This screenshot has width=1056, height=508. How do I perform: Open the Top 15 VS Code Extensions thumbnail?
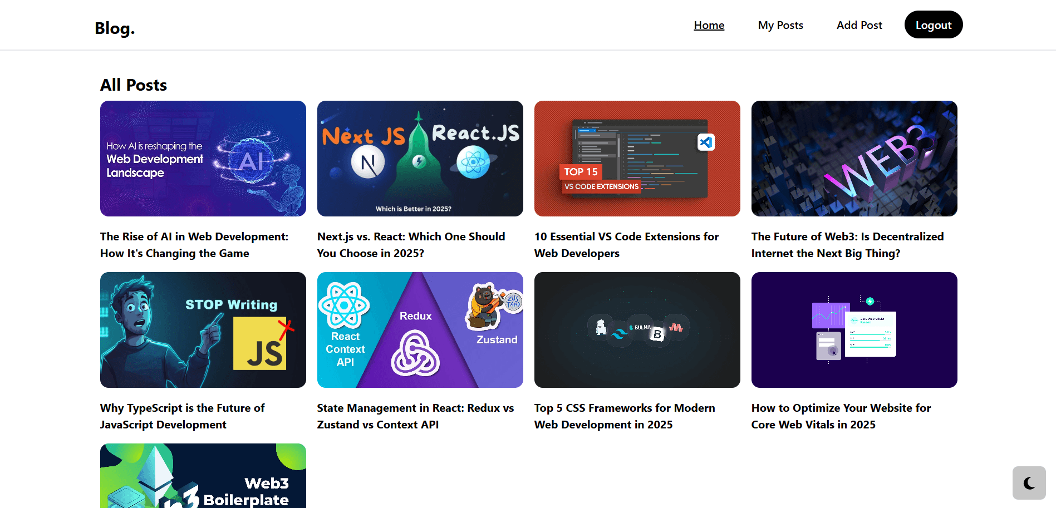(x=637, y=159)
